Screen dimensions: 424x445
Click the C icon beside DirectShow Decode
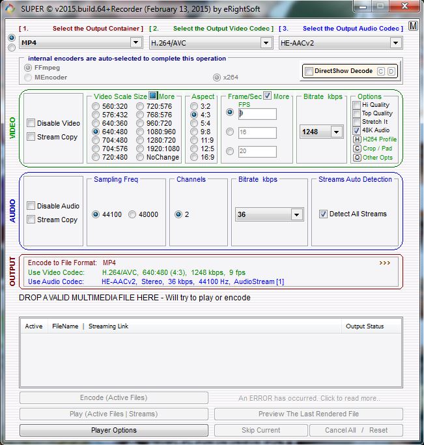[381, 71]
